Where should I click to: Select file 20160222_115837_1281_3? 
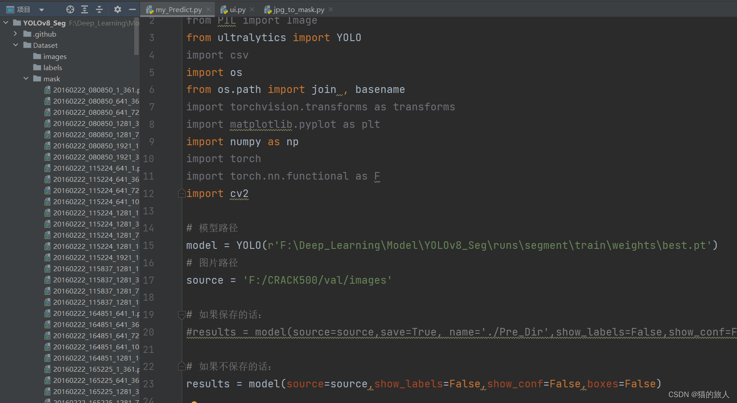click(96, 280)
